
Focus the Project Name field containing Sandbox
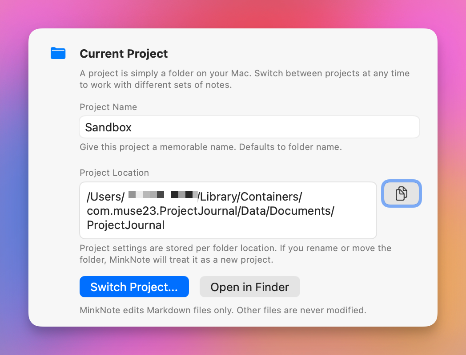[249, 127]
